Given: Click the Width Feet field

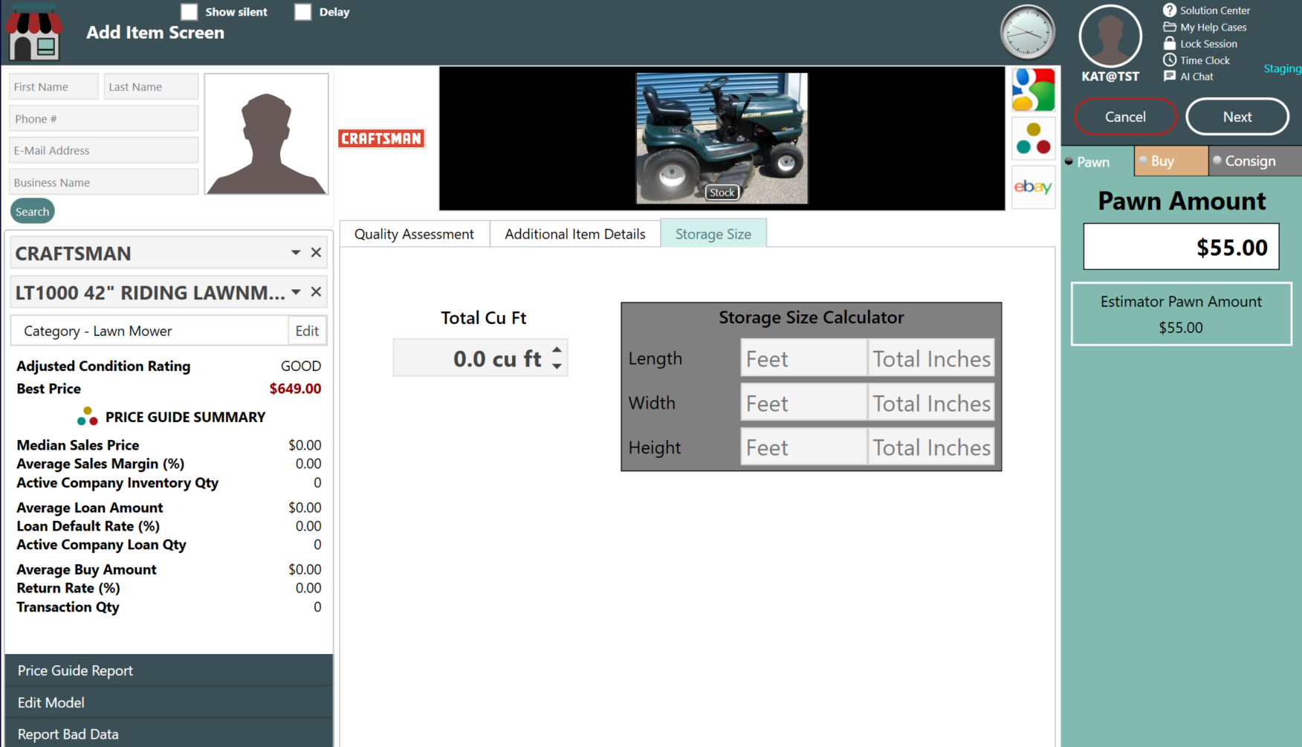Looking at the screenshot, I should 803,403.
